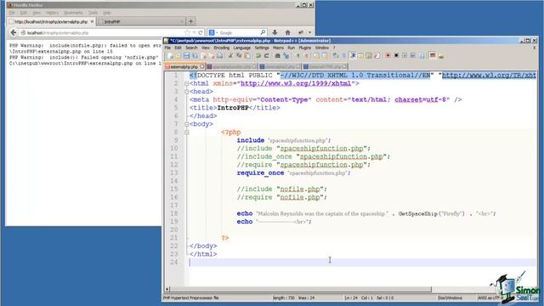Image resolution: width=544 pixels, height=306 pixels.
Task: Click the red Start Recording macro icon
Action: (x=388, y=55)
